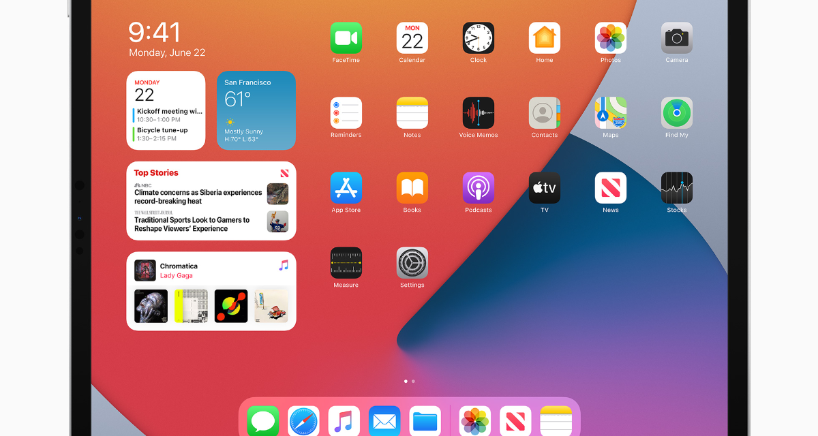
Task: Open the Stocks app
Action: coord(676,188)
